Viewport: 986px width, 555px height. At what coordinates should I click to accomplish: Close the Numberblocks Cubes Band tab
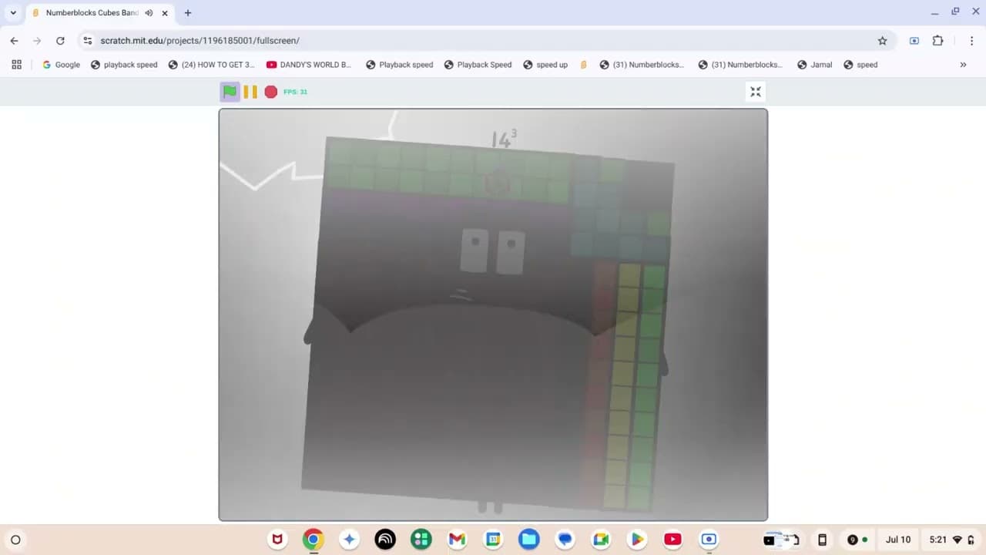(x=165, y=13)
